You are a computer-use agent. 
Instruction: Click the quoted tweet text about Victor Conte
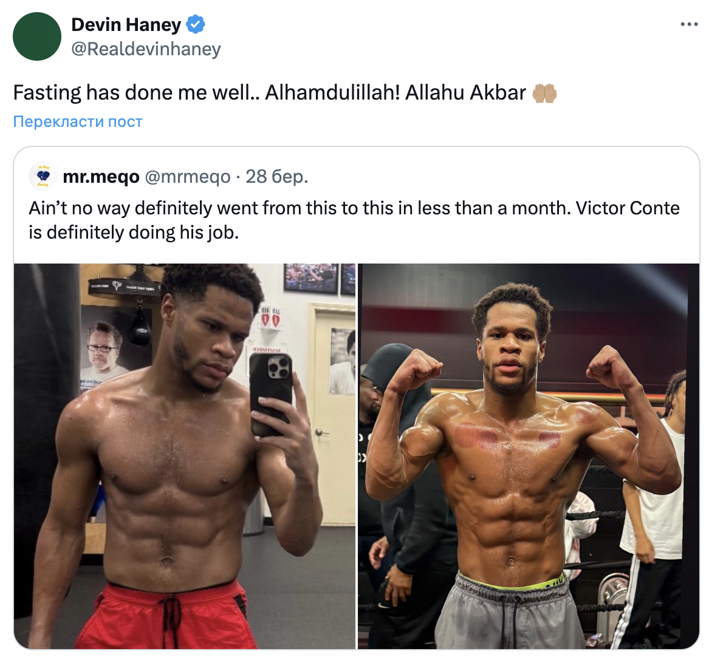(x=354, y=220)
